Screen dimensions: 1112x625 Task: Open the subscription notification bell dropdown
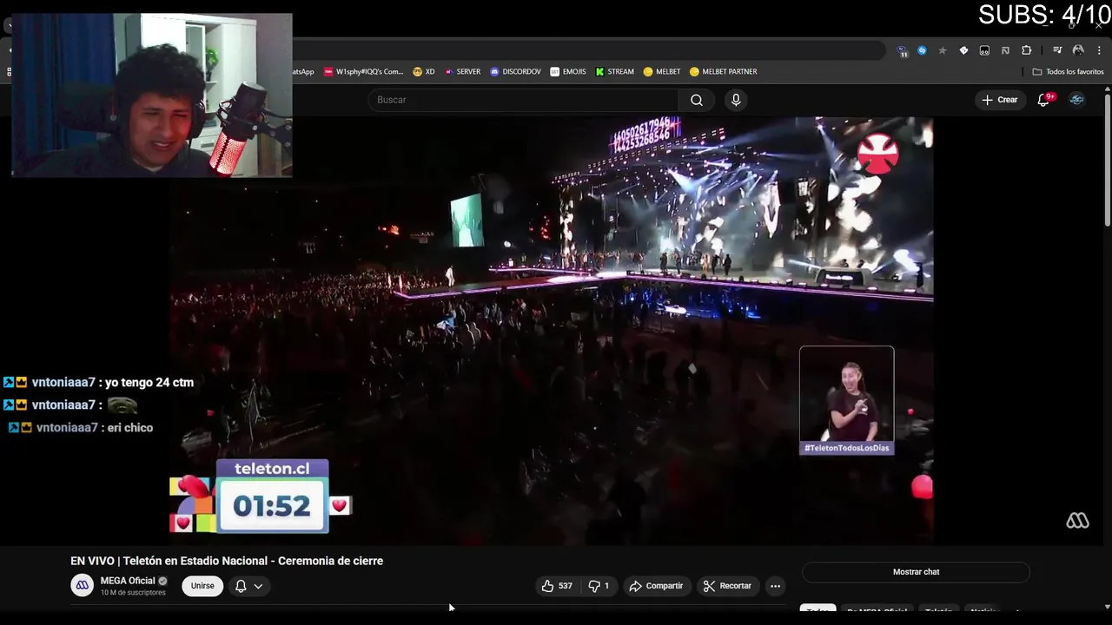248,586
